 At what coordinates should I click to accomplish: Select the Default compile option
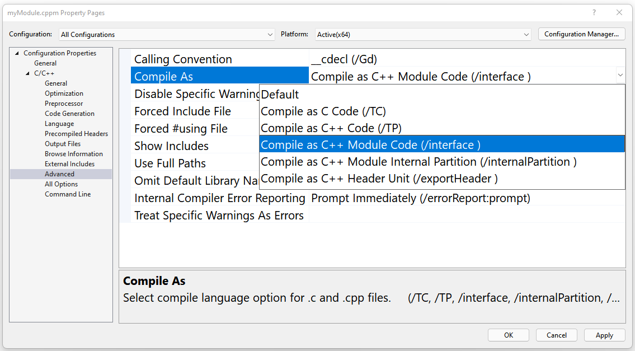coord(280,94)
